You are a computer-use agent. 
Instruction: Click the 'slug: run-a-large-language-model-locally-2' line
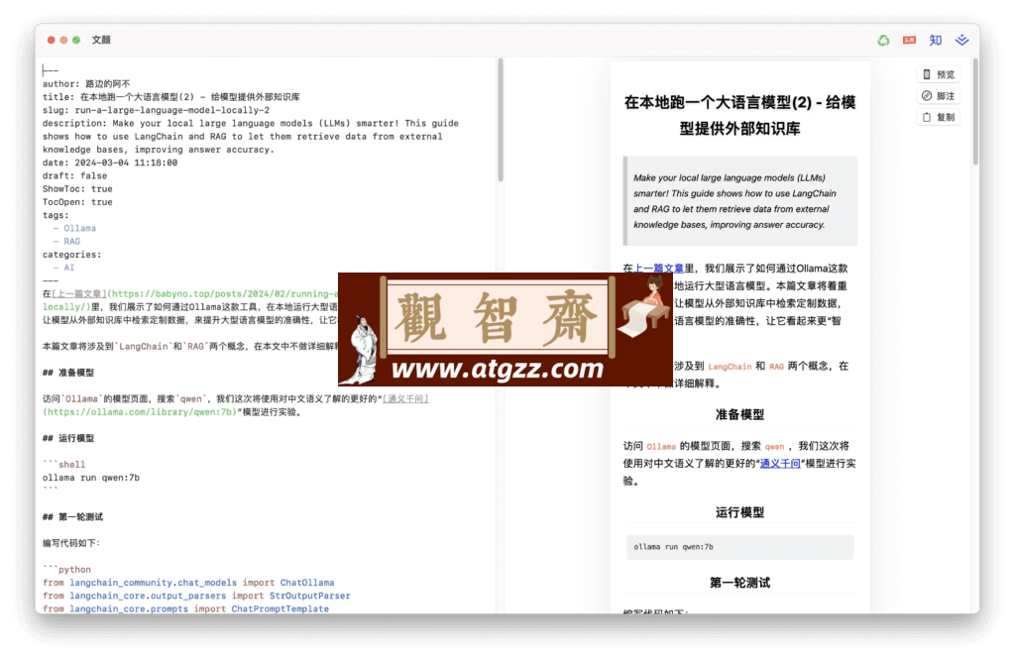tap(156, 110)
